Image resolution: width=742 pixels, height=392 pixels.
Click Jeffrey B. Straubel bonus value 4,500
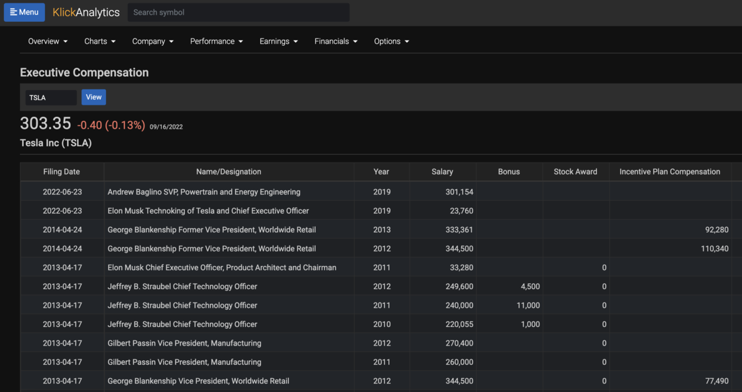pyautogui.click(x=530, y=287)
